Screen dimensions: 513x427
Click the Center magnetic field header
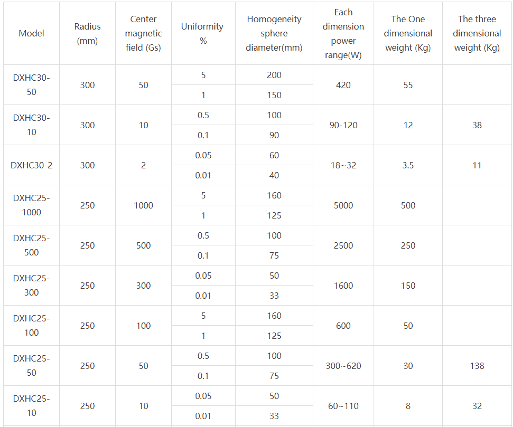[x=143, y=33]
